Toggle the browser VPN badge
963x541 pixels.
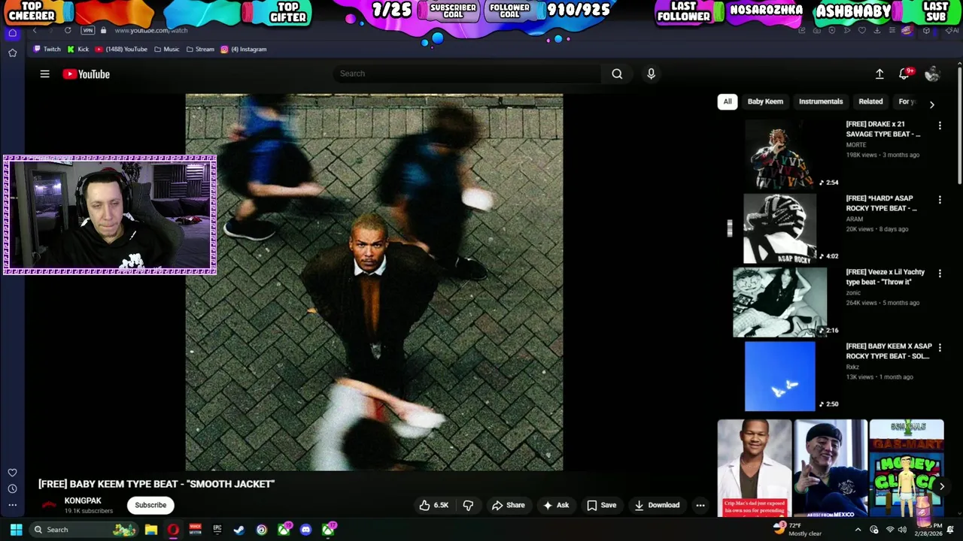click(x=88, y=30)
